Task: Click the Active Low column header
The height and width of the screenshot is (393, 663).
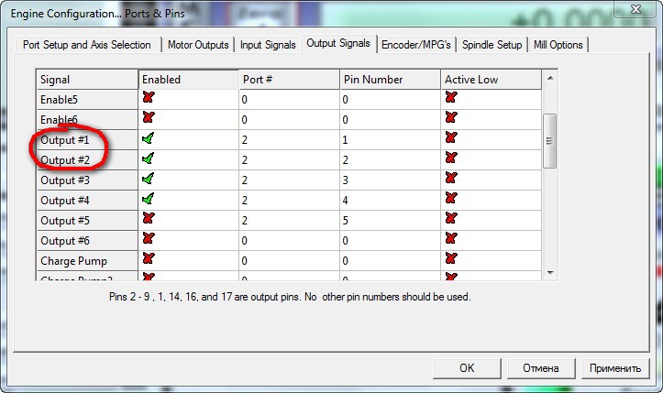Action: tap(492, 80)
